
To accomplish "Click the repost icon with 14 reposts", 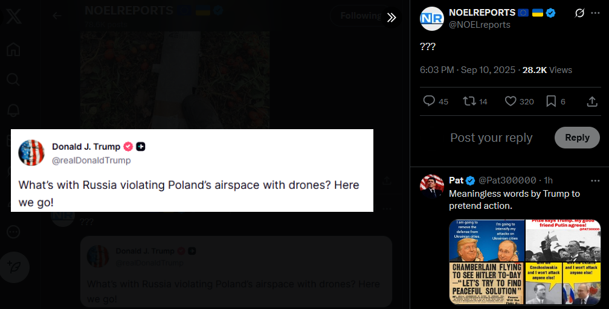I will 469,101.
